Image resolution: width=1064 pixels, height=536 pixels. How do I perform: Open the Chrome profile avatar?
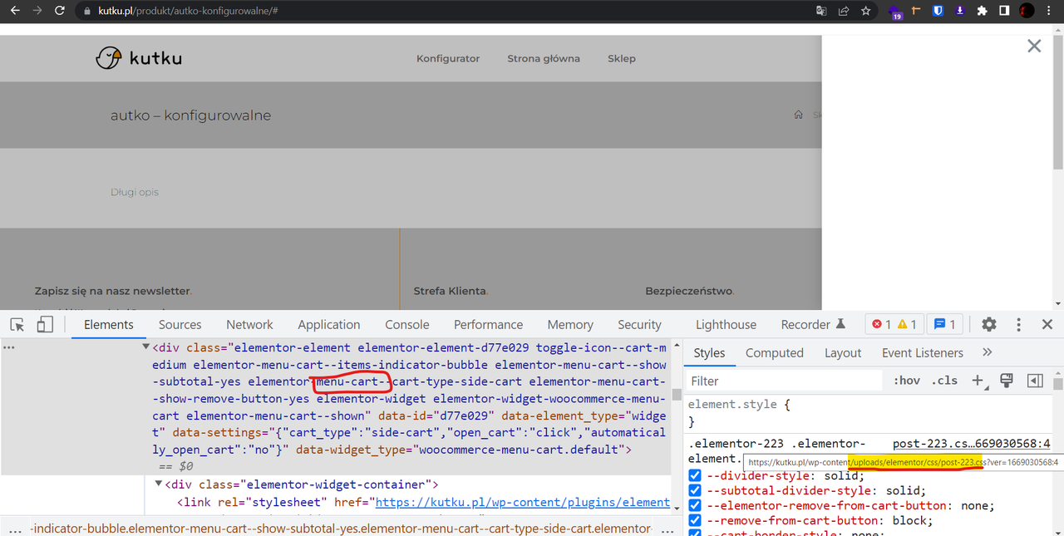coord(1027,11)
